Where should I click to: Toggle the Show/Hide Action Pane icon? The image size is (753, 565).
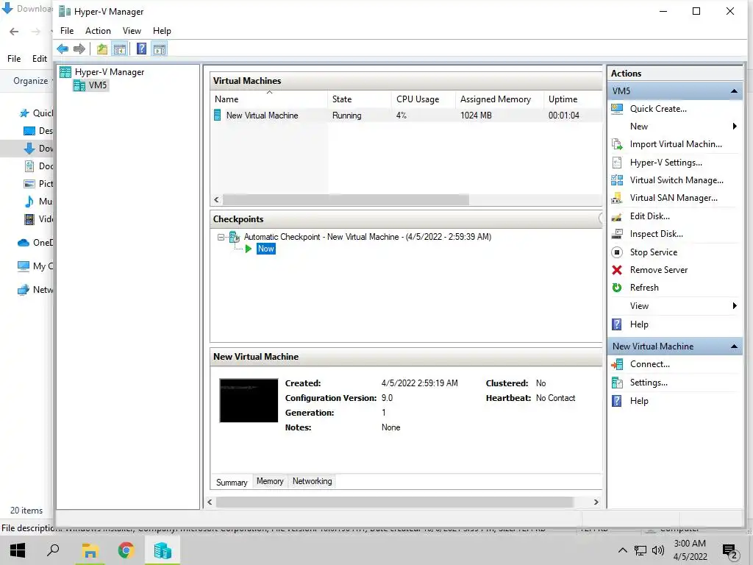pyautogui.click(x=160, y=49)
